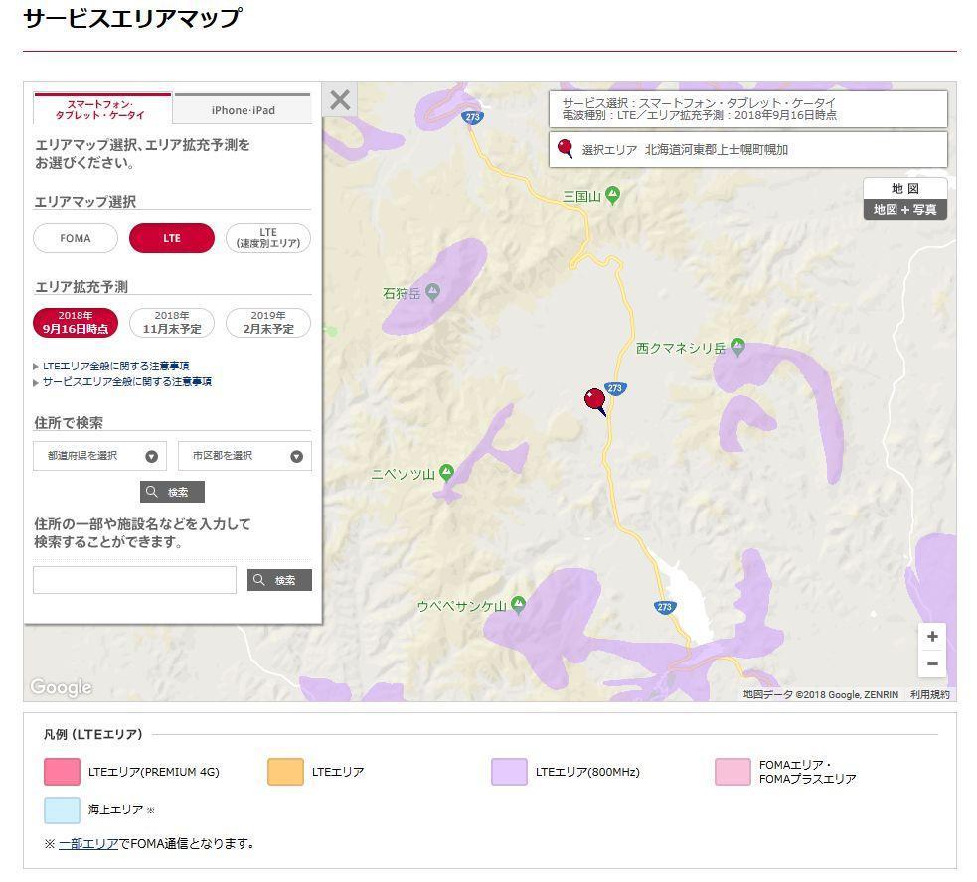Screen dimensions: 977x882
Task: Click the route 273 shield near top
Action: [x=473, y=117]
